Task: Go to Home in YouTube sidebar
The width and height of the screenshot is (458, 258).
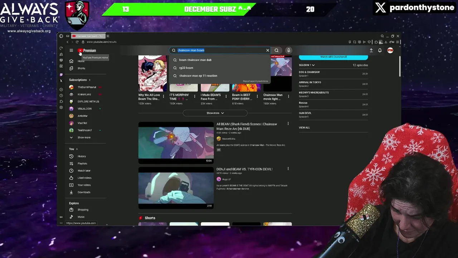Action: [81, 61]
